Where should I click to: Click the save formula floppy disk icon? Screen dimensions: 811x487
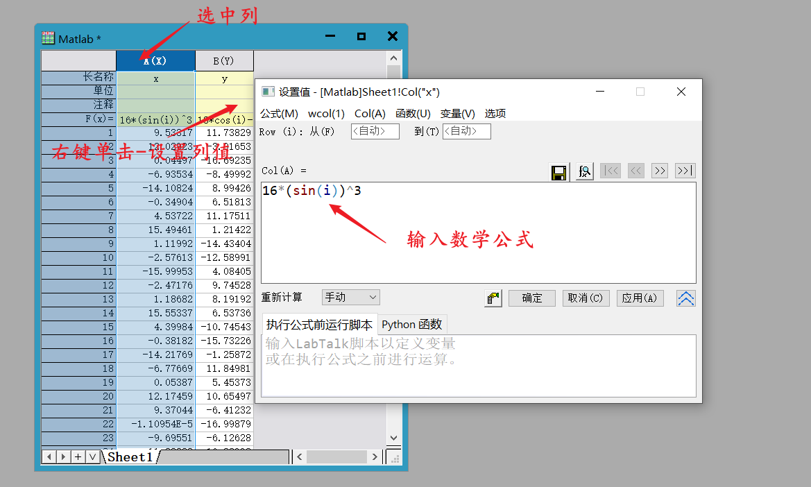coord(558,172)
